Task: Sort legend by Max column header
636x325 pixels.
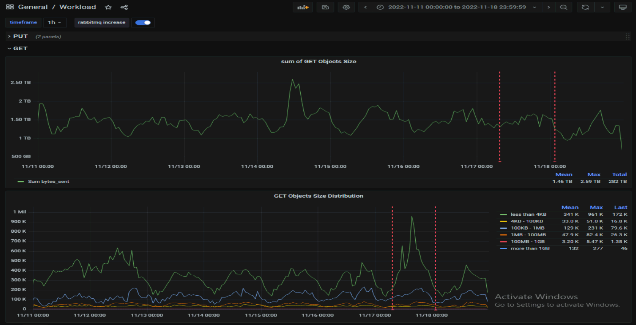Action: pos(596,207)
